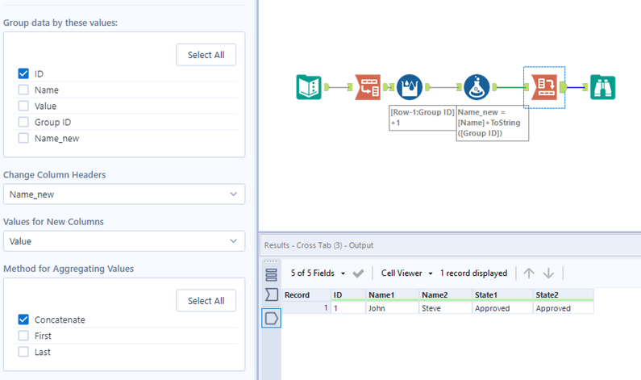Click Select All for group-by values
This screenshot has height=380, width=641.
click(x=206, y=55)
